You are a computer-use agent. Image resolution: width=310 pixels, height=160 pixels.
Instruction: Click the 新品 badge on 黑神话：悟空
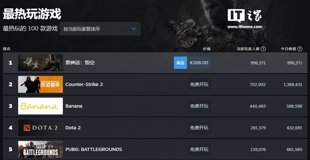tap(180, 63)
